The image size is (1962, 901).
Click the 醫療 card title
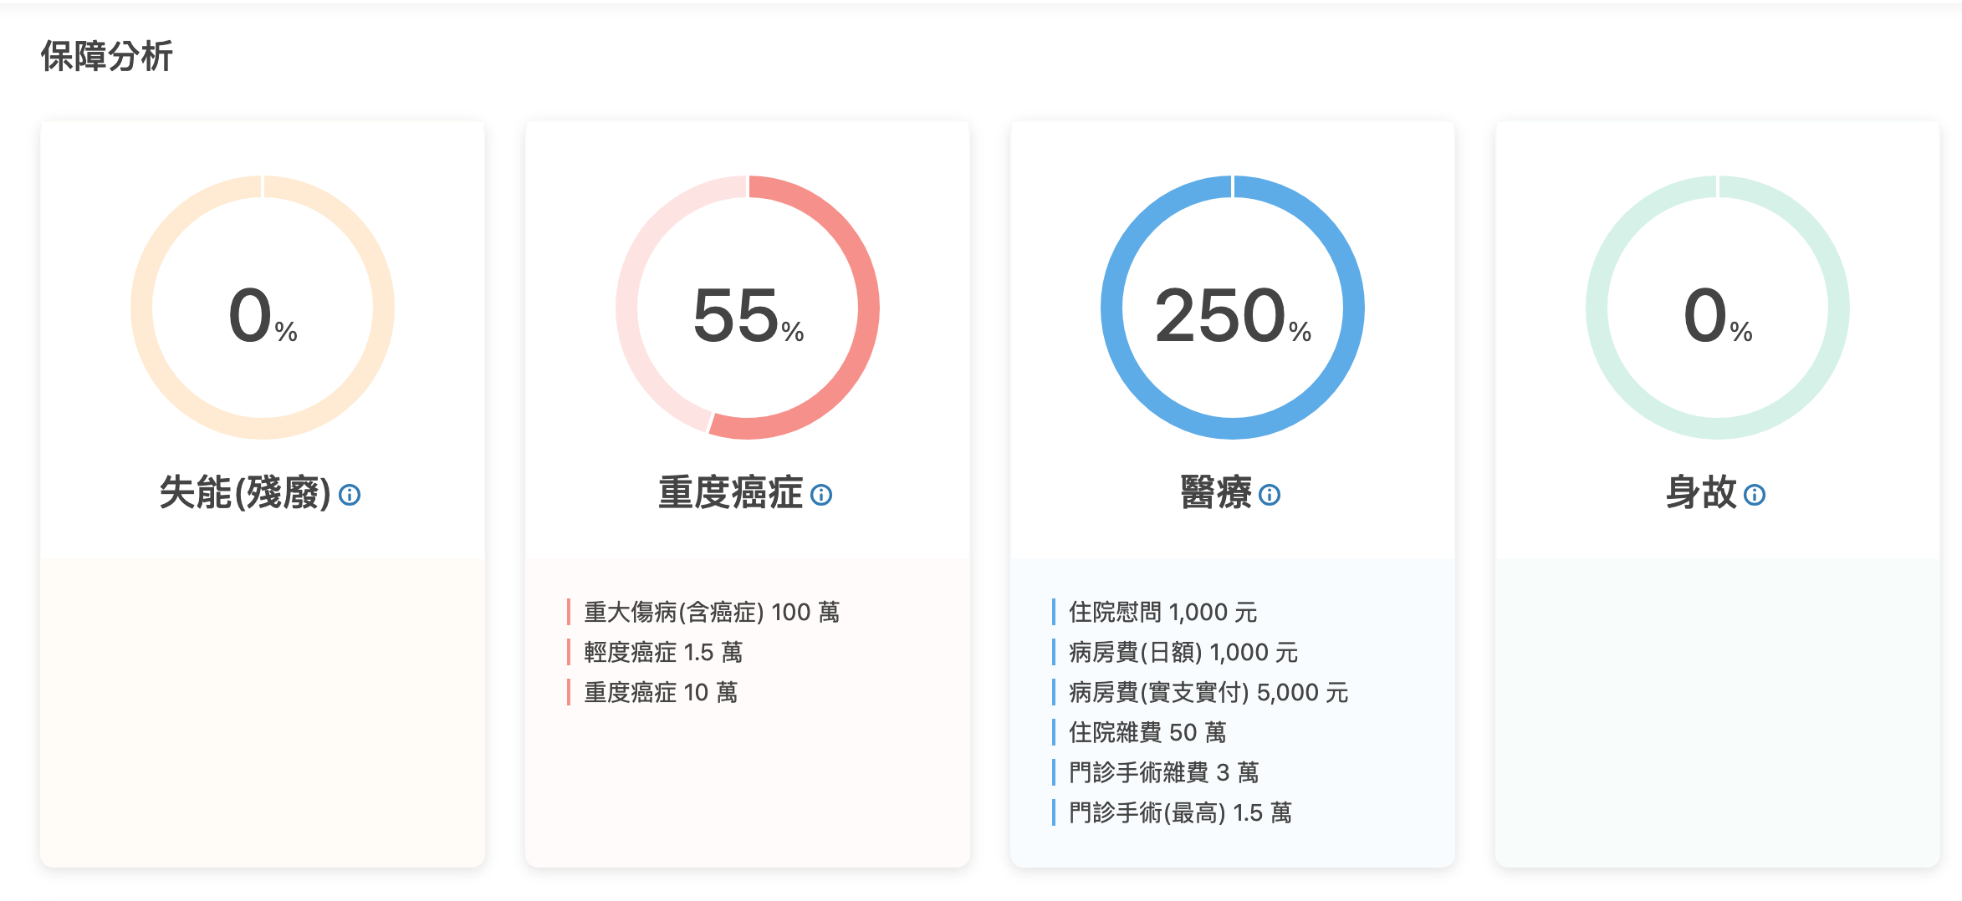pyautogui.click(x=1216, y=492)
